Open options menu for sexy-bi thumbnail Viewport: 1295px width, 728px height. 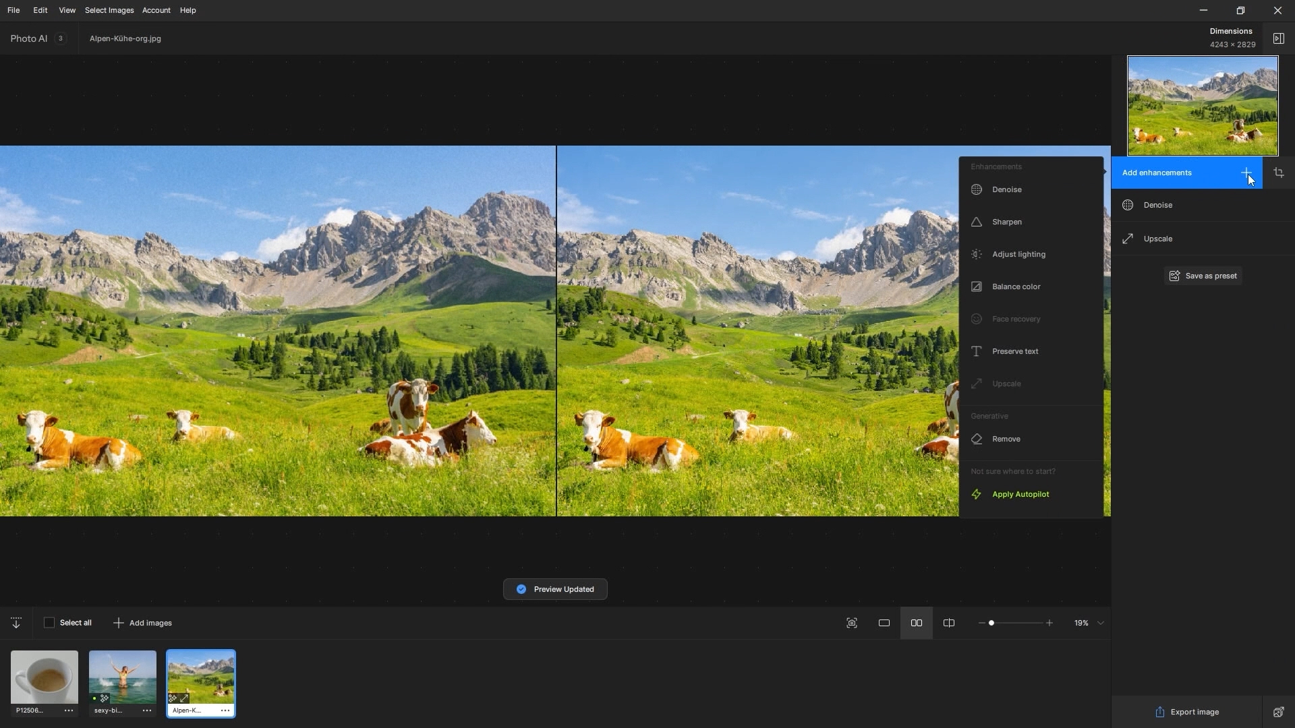(x=146, y=710)
